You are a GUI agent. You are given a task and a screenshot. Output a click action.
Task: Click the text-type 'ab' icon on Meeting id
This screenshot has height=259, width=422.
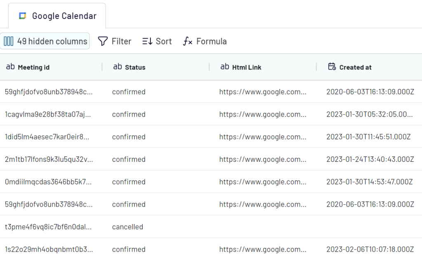10,67
